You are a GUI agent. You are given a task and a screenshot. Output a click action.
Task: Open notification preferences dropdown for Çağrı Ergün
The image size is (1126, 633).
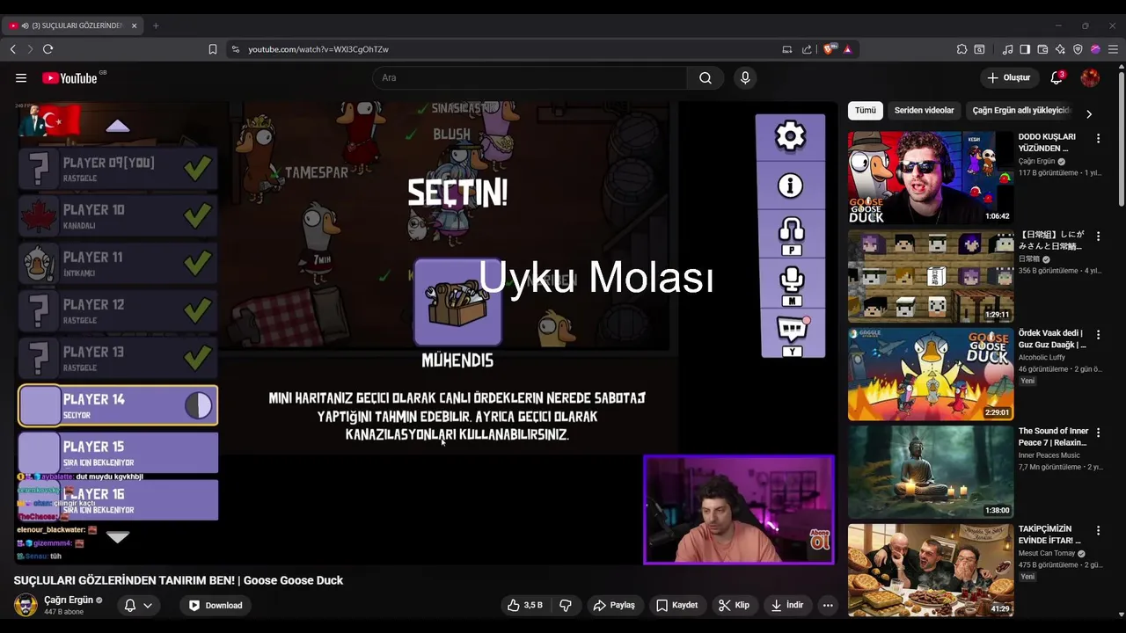[x=139, y=605]
